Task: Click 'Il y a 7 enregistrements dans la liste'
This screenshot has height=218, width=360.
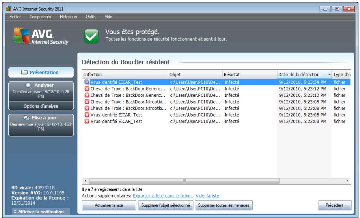Action: click(x=112, y=189)
